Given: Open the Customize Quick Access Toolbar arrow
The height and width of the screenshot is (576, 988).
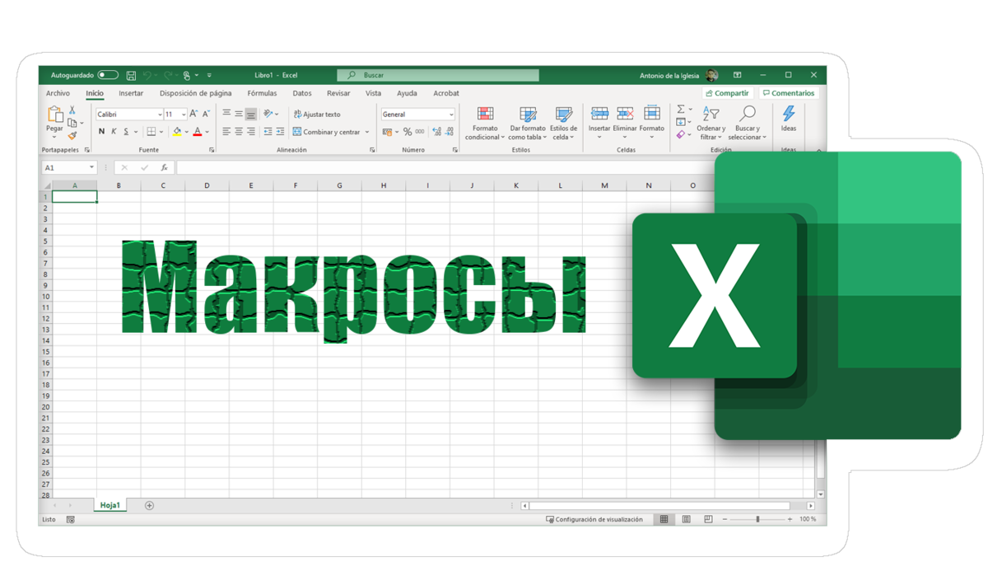Looking at the screenshot, I should coord(209,75).
